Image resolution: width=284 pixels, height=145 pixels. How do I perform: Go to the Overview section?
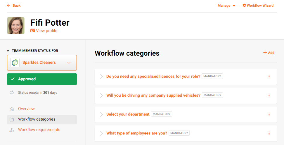(x=26, y=109)
